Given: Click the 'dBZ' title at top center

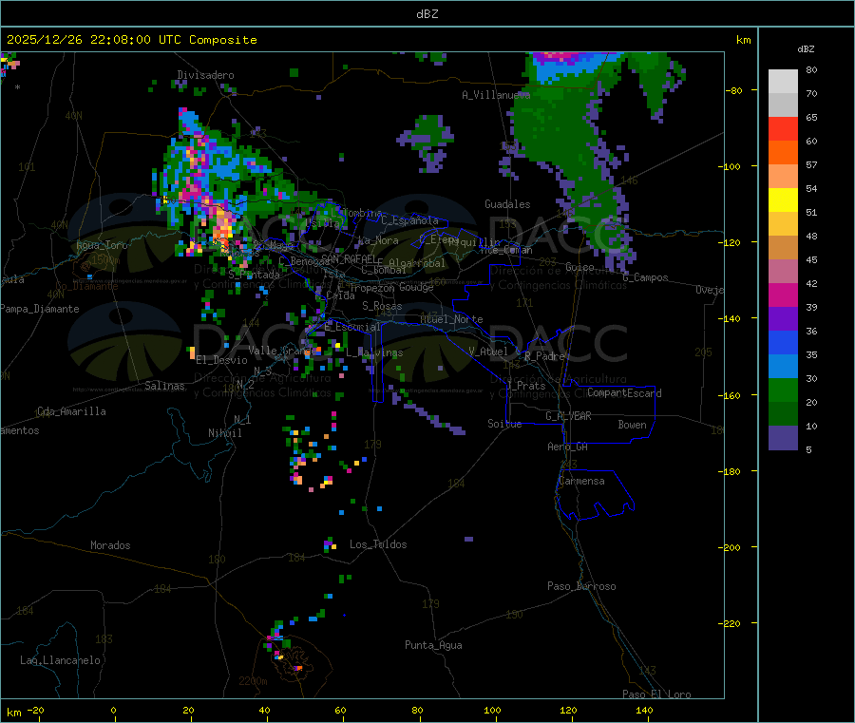Looking at the screenshot, I should click(427, 14).
